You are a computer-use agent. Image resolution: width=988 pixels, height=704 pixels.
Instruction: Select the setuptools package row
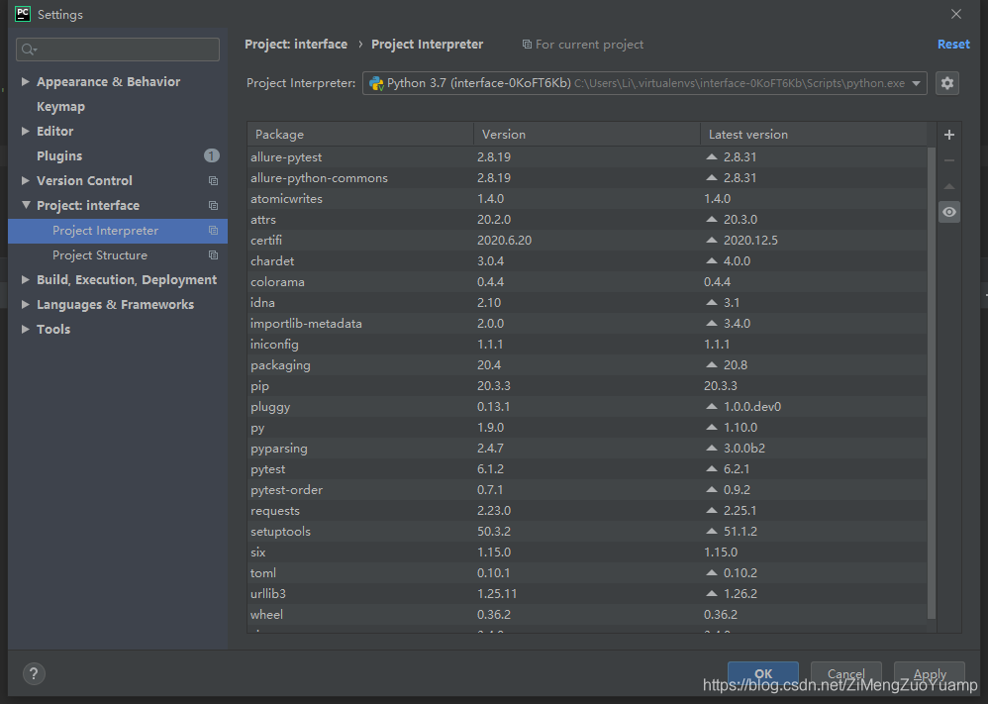pyautogui.click(x=587, y=532)
